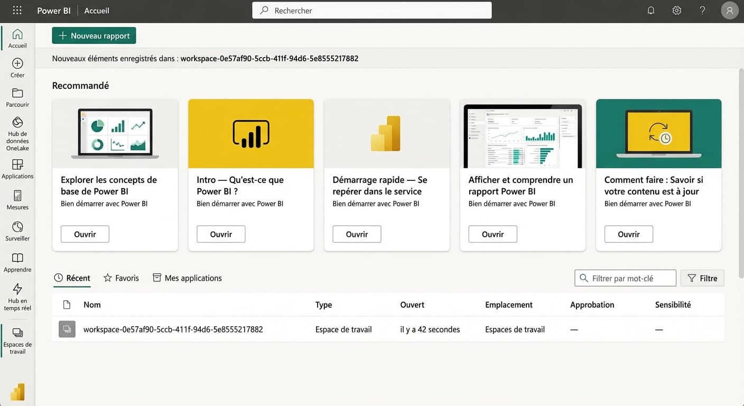The width and height of the screenshot is (744, 406).
Task: Open the notifications bell
Action: 650,10
